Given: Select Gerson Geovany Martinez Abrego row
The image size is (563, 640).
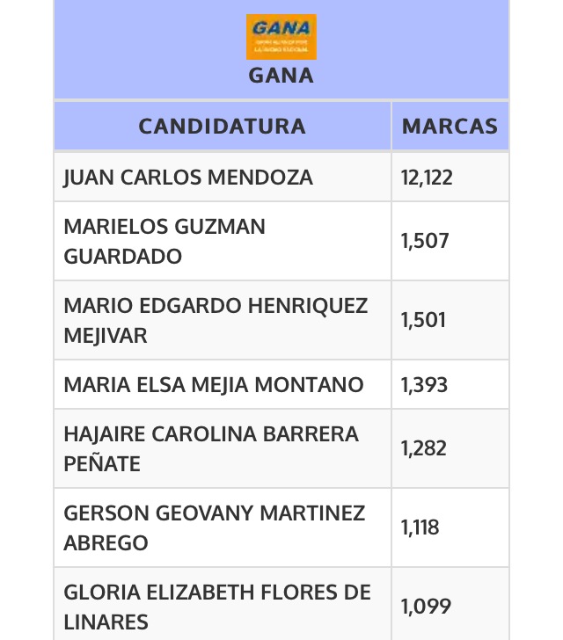Looking at the screenshot, I should [x=281, y=527].
